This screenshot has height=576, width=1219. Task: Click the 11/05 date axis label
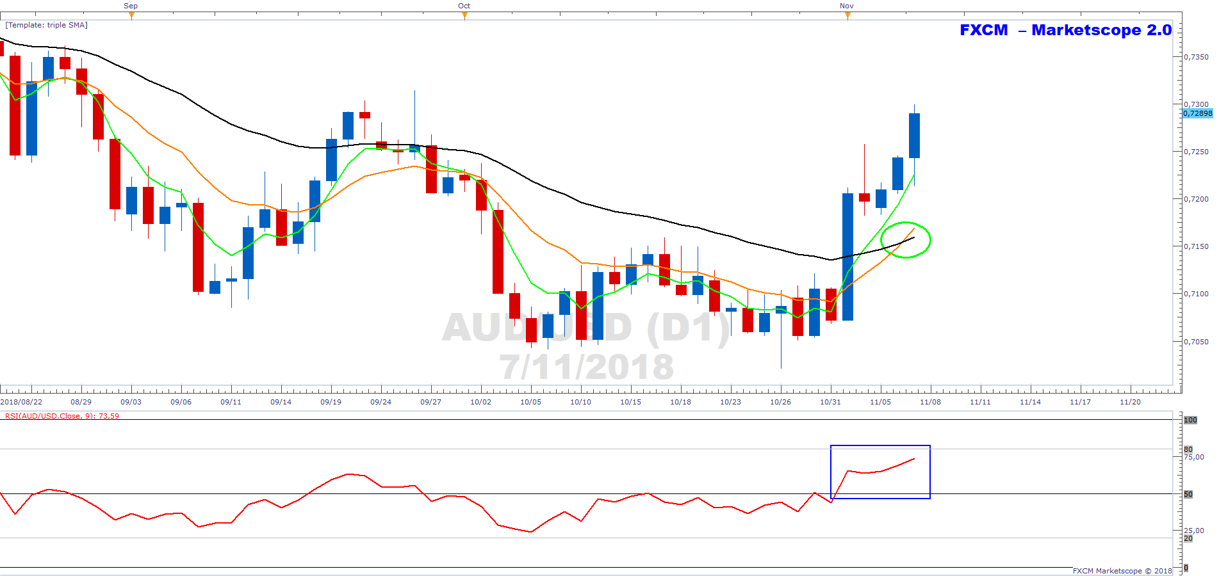[x=881, y=402]
